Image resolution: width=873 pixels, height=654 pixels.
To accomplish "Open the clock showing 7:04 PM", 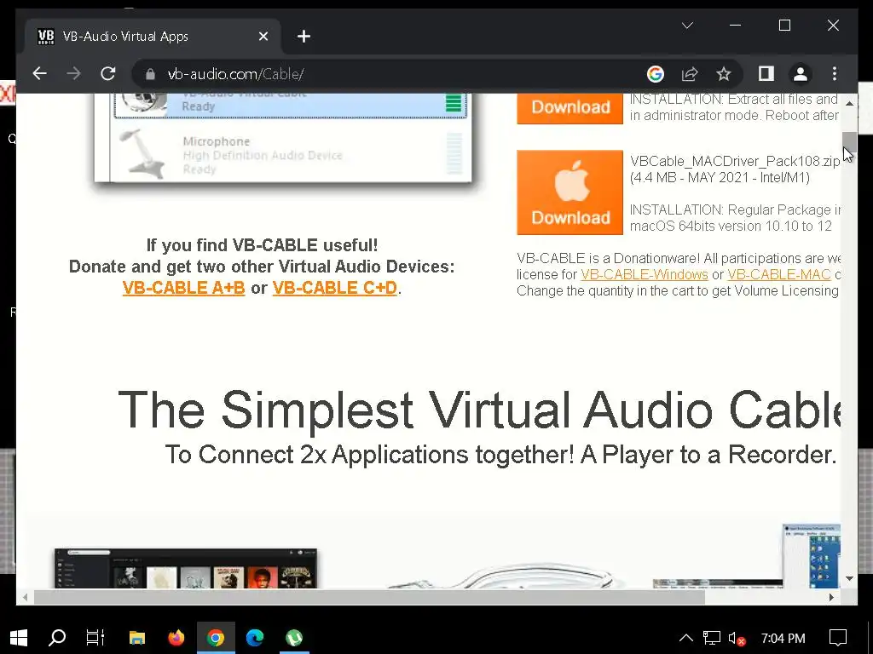I will pyautogui.click(x=783, y=639).
